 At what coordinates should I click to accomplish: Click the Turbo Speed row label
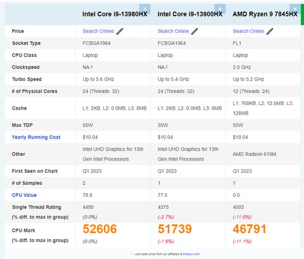(x=27, y=79)
